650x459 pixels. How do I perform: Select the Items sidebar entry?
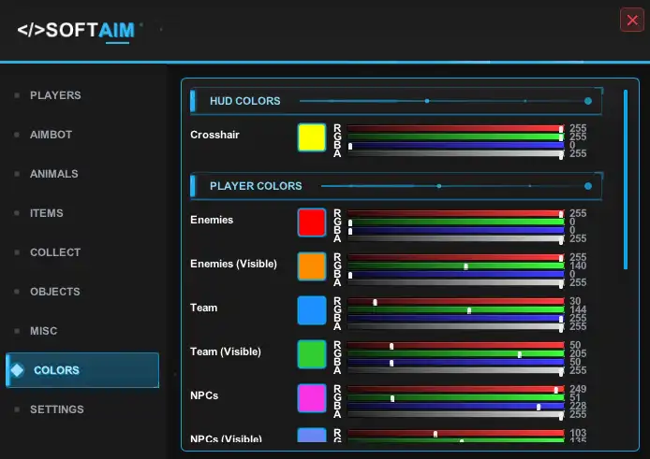46,213
